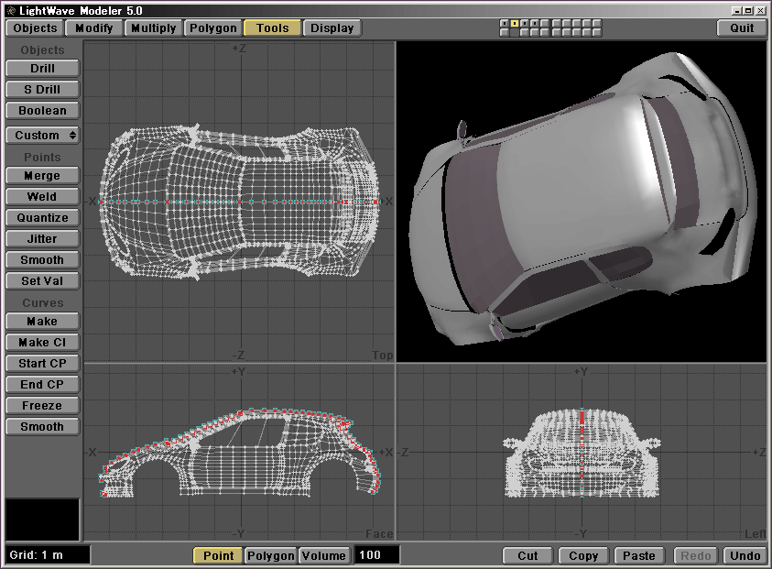This screenshot has height=569, width=772.
Task: Switch to the Objects tab
Action: pyautogui.click(x=35, y=27)
